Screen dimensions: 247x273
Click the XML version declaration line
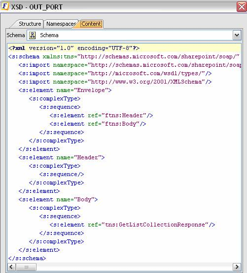tap(74, 48)
